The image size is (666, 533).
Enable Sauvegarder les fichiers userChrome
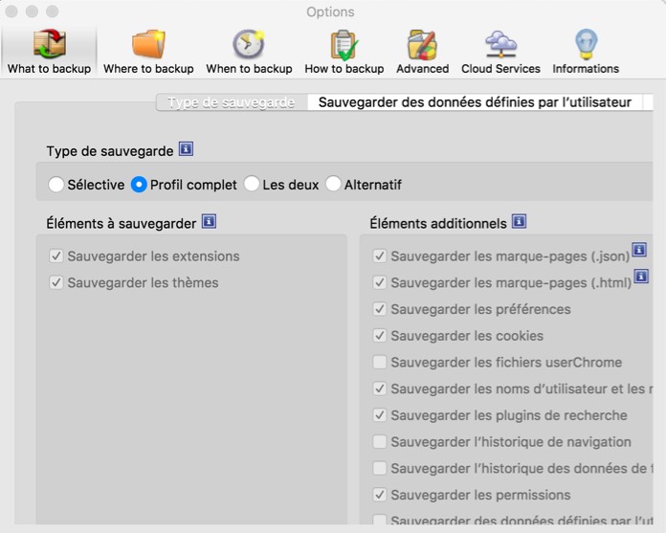379,363
